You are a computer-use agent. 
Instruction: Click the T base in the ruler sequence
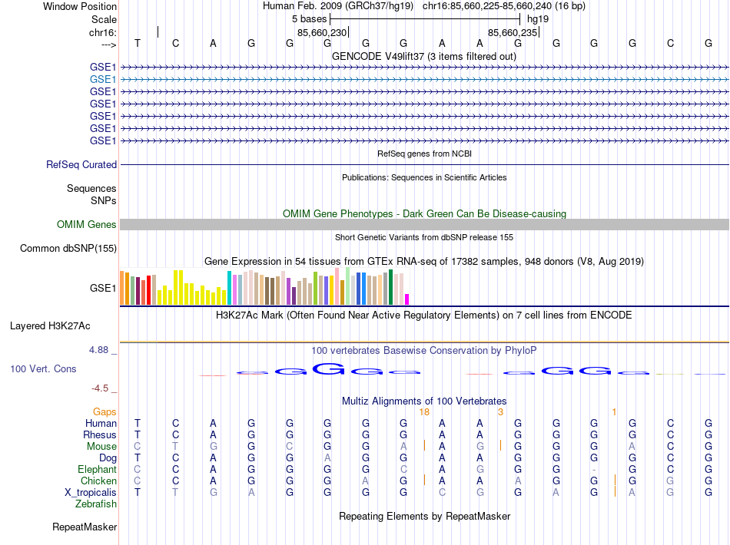click(x=138, y=43)
